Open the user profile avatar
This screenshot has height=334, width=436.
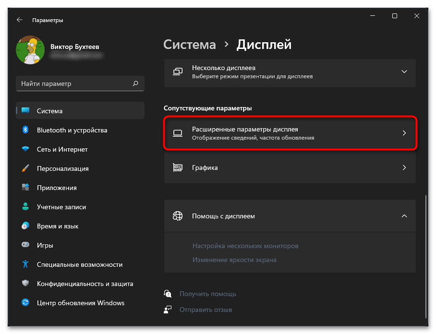(x=30, y=50)
